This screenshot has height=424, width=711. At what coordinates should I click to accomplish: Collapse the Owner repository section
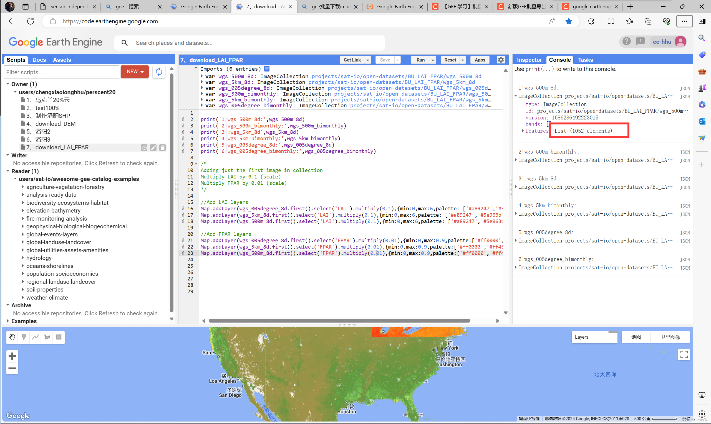8,84
